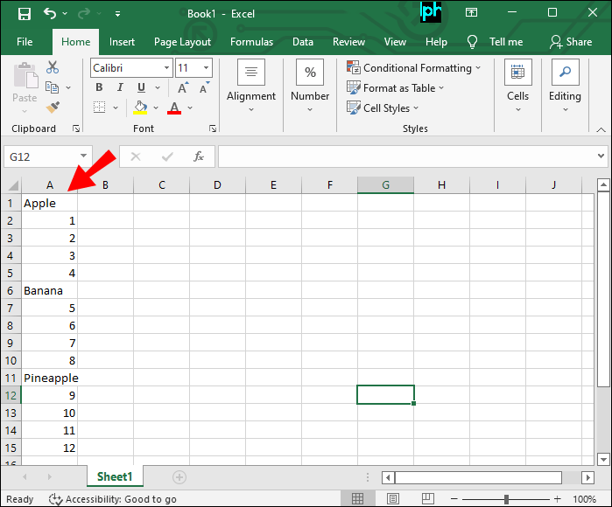Switch to the Insert ribbon tab

coord(122,41)
